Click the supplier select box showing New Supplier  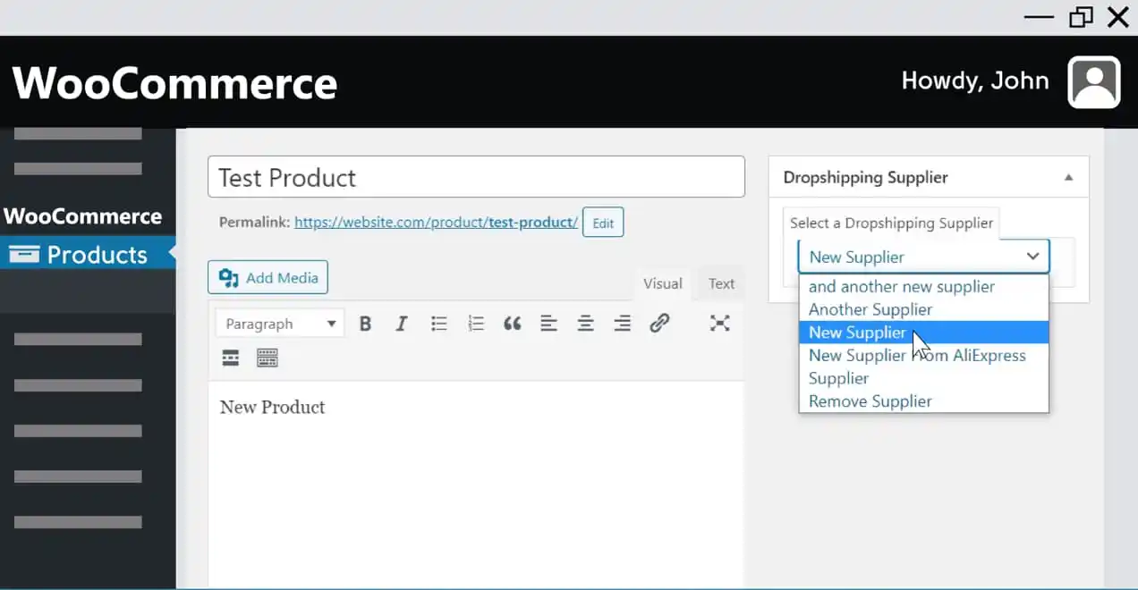[923, 257]
